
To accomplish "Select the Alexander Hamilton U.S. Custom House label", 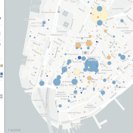I will click(x=61, y=94).
